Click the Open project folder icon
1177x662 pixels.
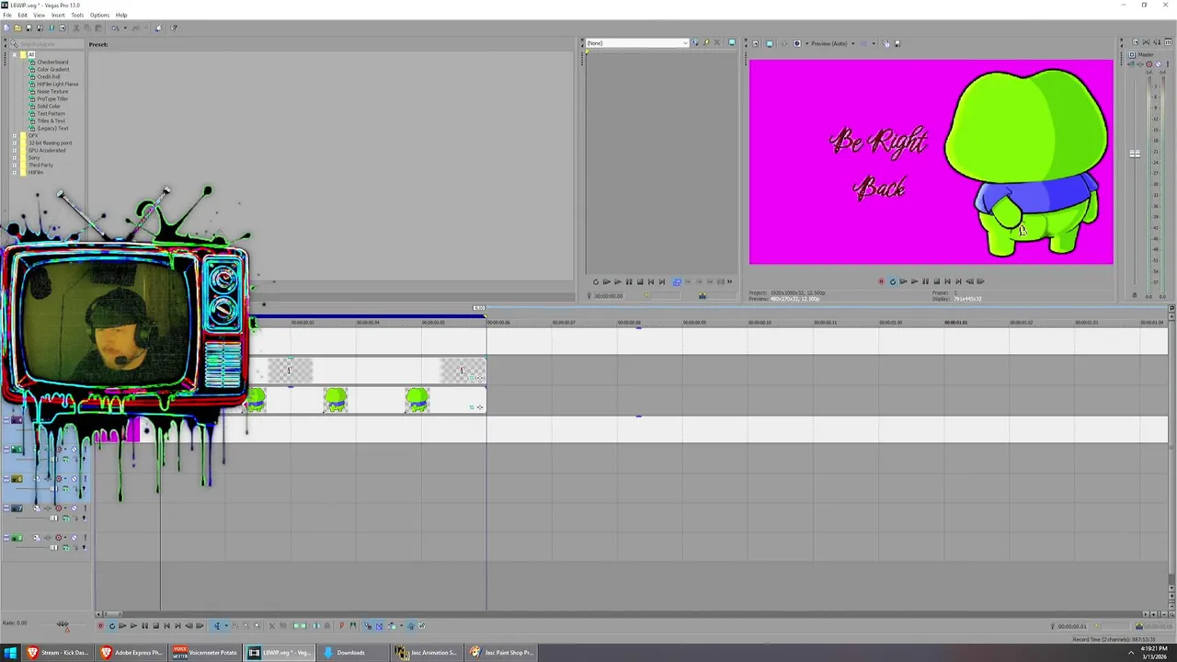[17, 28]
